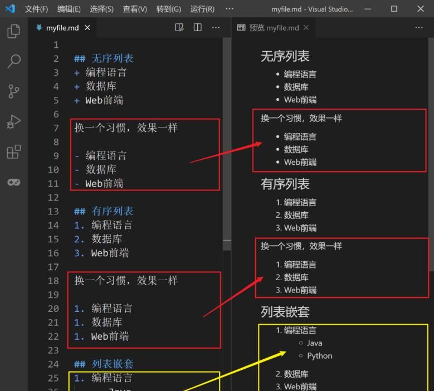Expand the menu bar overflow ellipsis

tap(230, 9)
